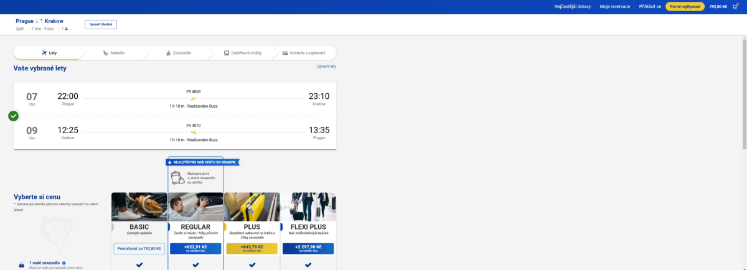Click the Flexi Plus checkmark for small bag

pyautogui.click(x=308, y=265)
